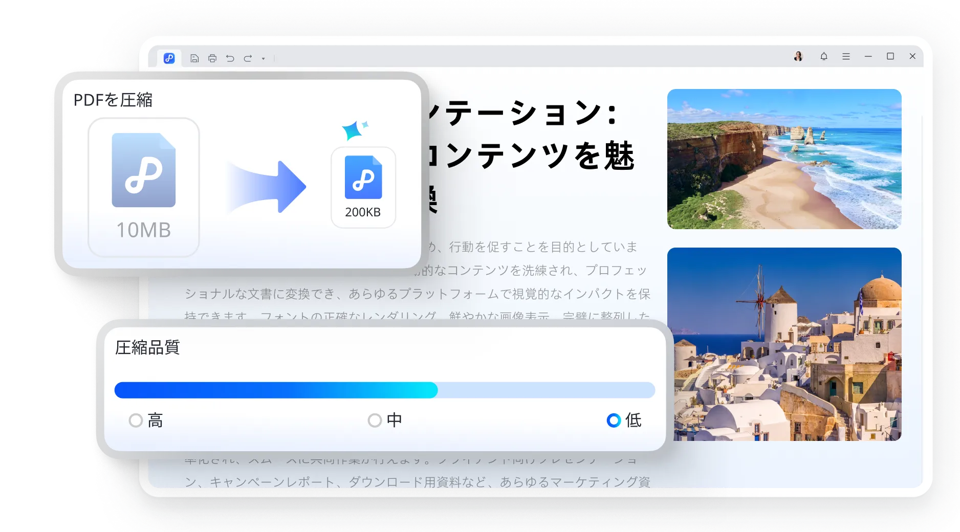Click the save file icon in title bar

194,58
